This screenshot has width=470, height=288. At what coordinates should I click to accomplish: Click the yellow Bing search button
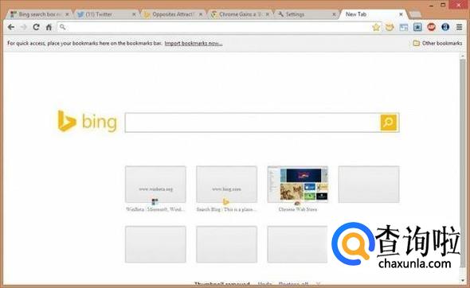click(x=389, y=123)
